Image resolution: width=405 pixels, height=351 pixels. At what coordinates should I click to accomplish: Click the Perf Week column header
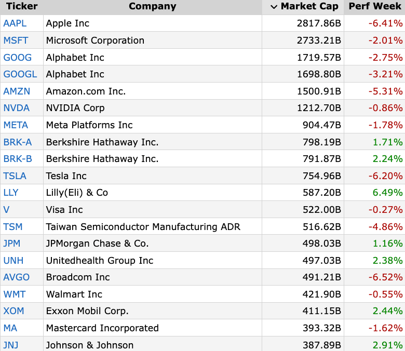[375, 7]
